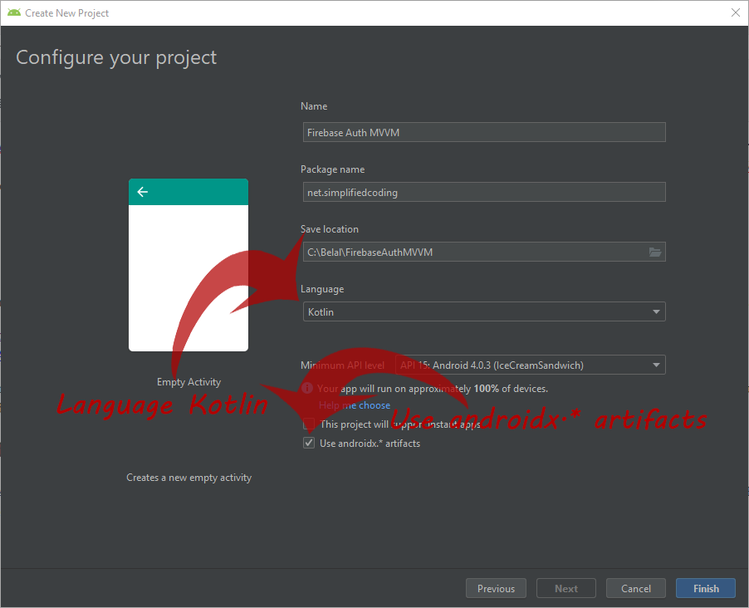Click the Cancel button
This screenshot has height=608, width=749.
coord(636,588)
